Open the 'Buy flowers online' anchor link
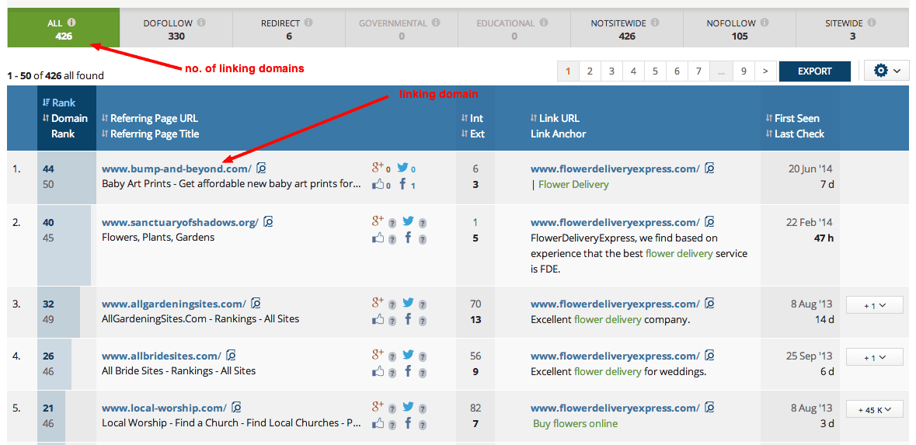The image size is (916, 445). [575, 423]
